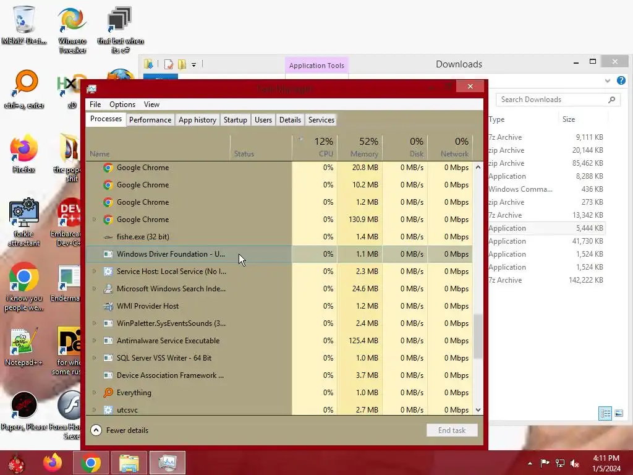Launch the Notepad++ desktop shortcut
This screenshot has height=475, width=633.
24,348
